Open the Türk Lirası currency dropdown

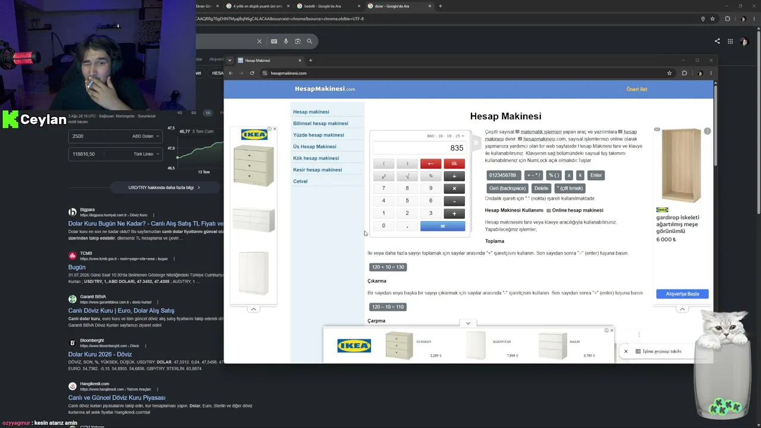147,154
